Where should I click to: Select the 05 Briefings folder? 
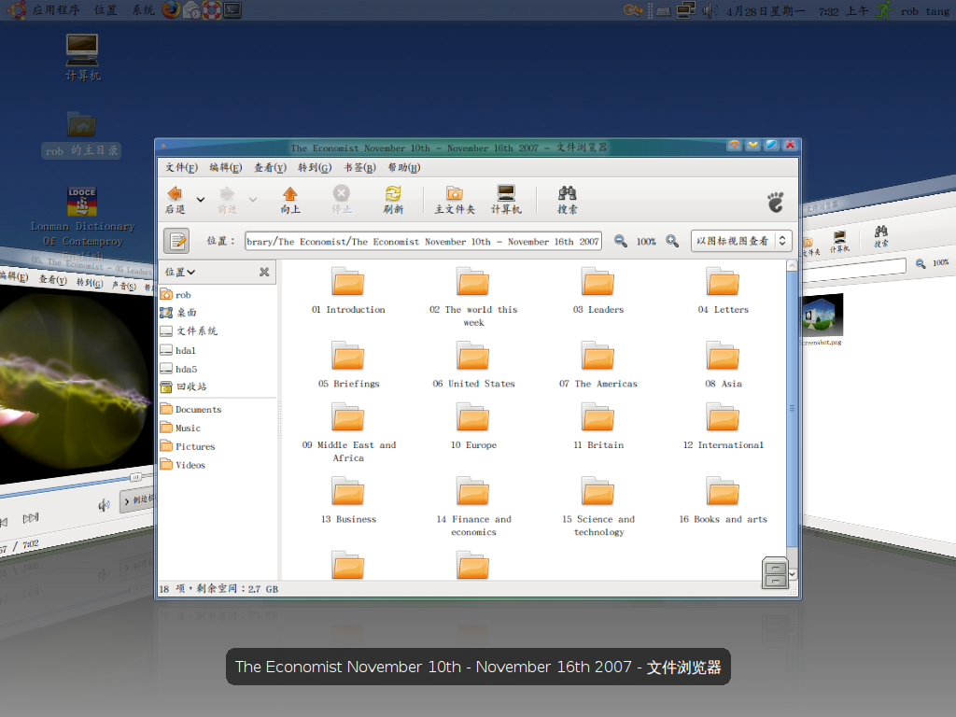click(348, 365)
